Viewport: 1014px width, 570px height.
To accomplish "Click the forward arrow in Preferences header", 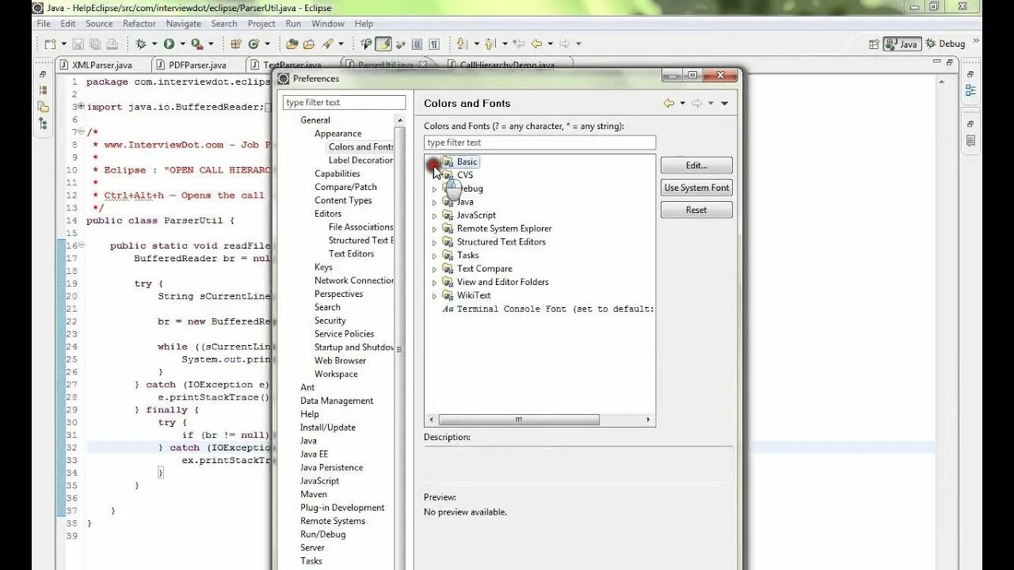I will pos(697,103).
